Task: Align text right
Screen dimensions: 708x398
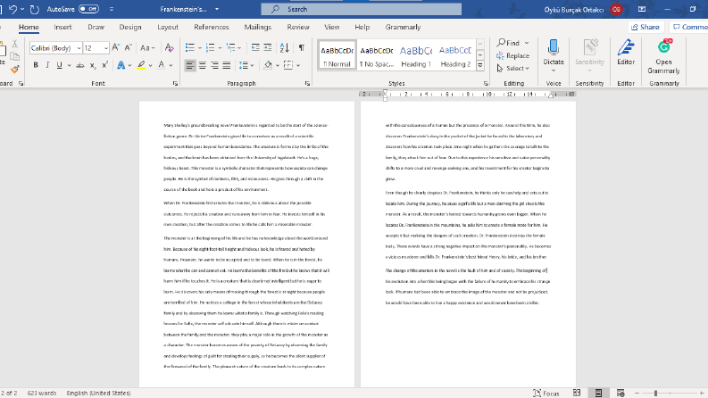Action: click(214, 65)
